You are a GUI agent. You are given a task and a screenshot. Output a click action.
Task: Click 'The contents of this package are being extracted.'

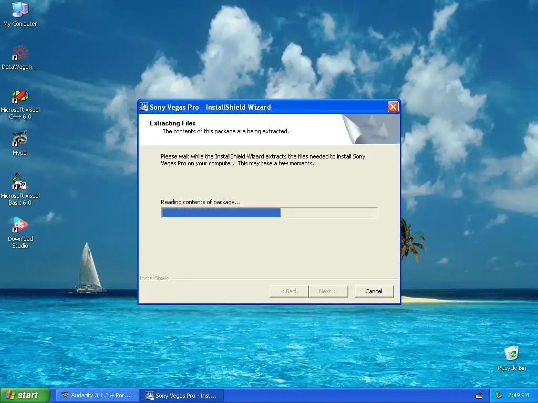225,131
